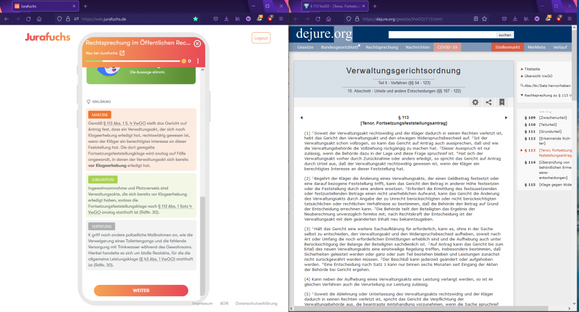The width and height of the screenshot is (579, 312).
Task: Open § 109 [Zwischenurteil] in the sidebar list
Action: pyautogui.click(x=546, y=117)
